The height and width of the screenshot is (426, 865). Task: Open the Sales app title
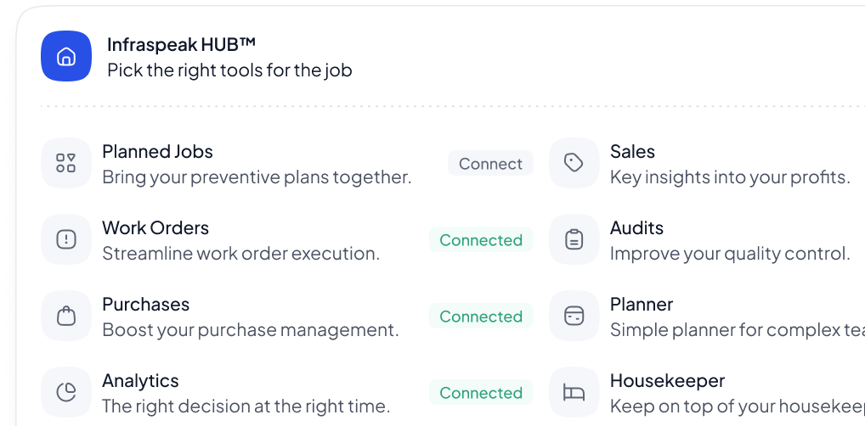[x=632, y=152]
